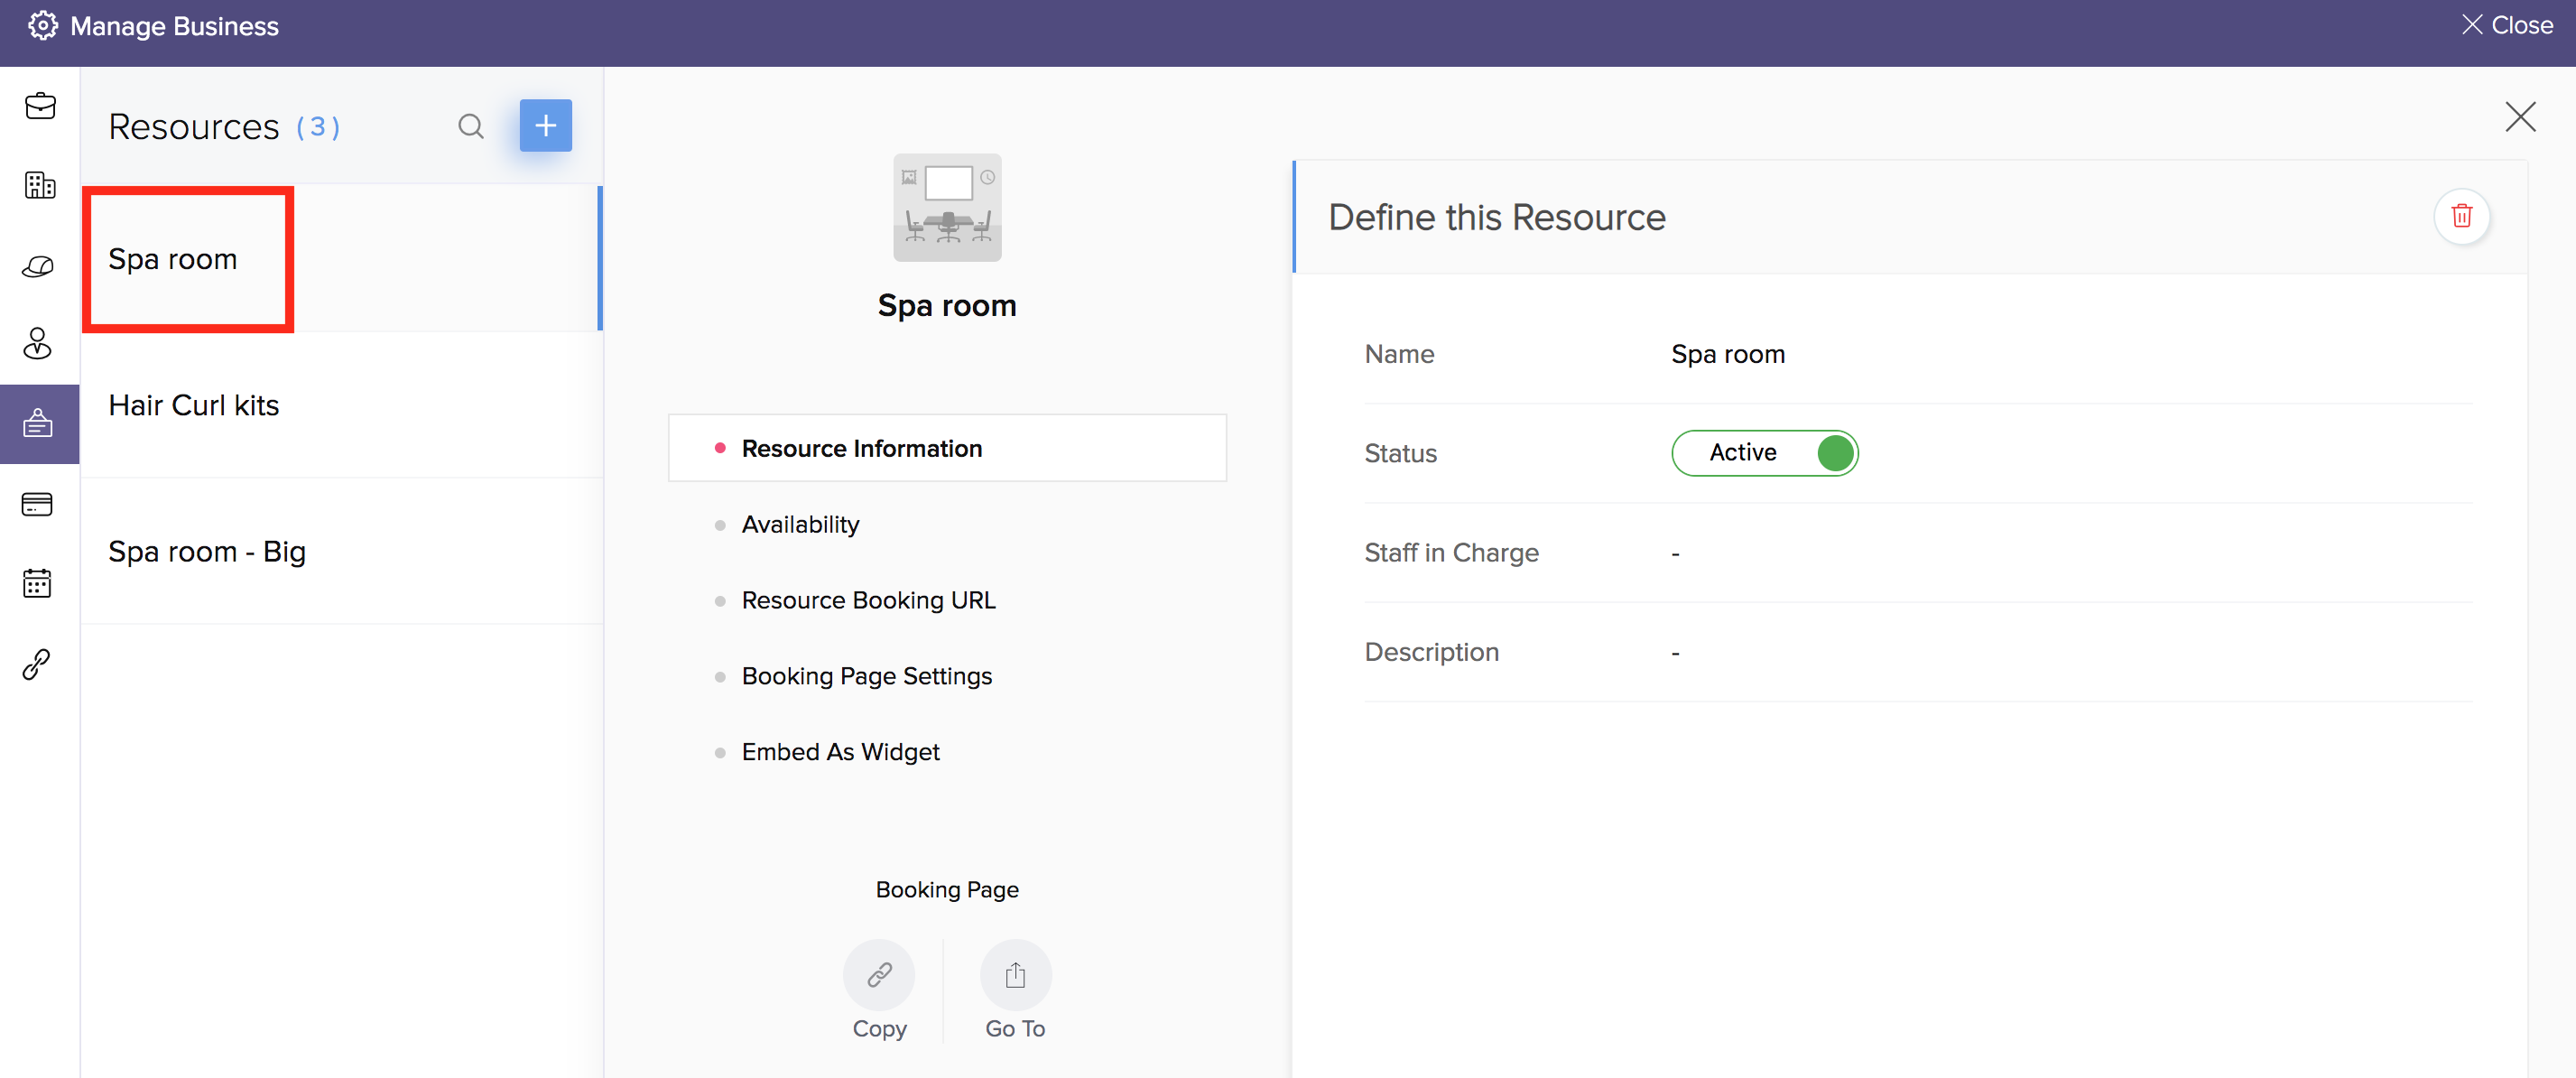Screen dimensions: 2576x1078
Task: Open the calendar icon in sidebar
Action: [x=37, y=583]
